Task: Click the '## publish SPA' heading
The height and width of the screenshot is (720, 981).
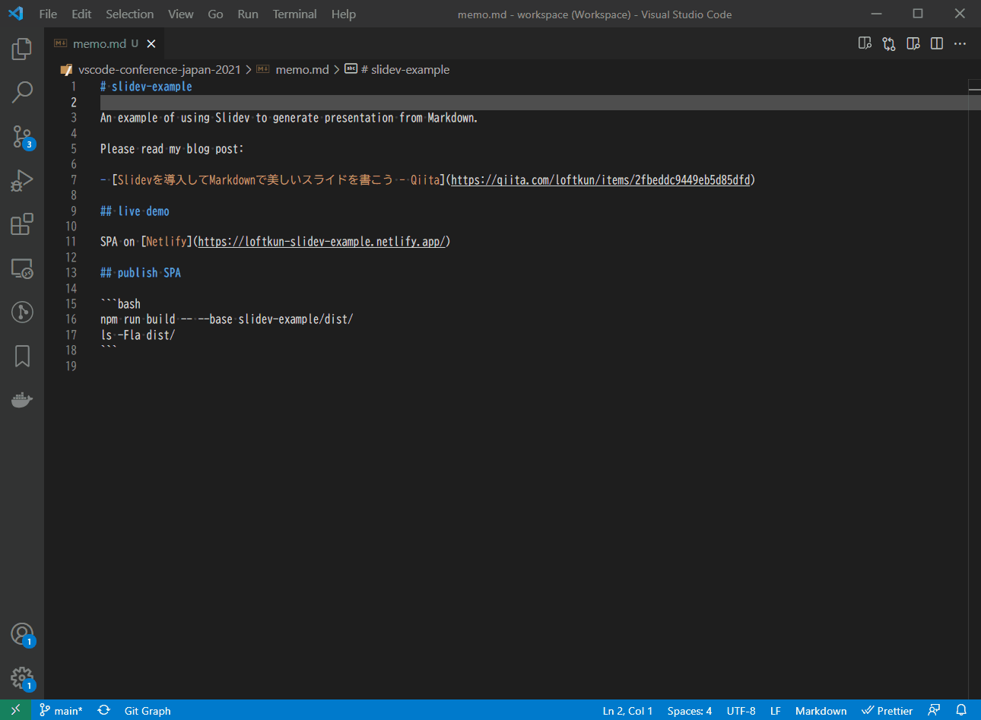Action: click(141, 273)
